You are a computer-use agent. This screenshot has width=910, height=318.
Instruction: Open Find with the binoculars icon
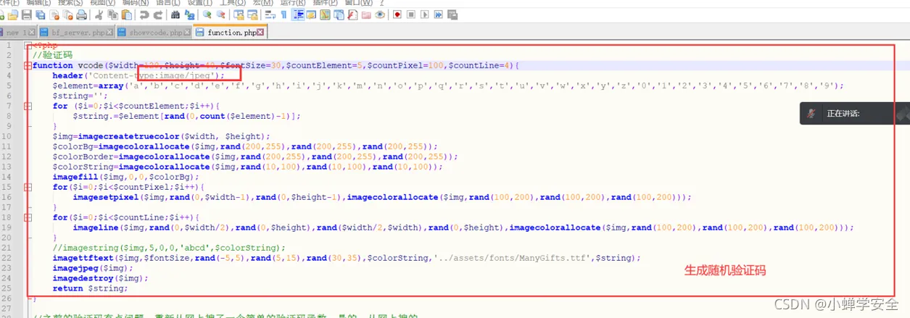pyautogui.click(x=175, y=14)
